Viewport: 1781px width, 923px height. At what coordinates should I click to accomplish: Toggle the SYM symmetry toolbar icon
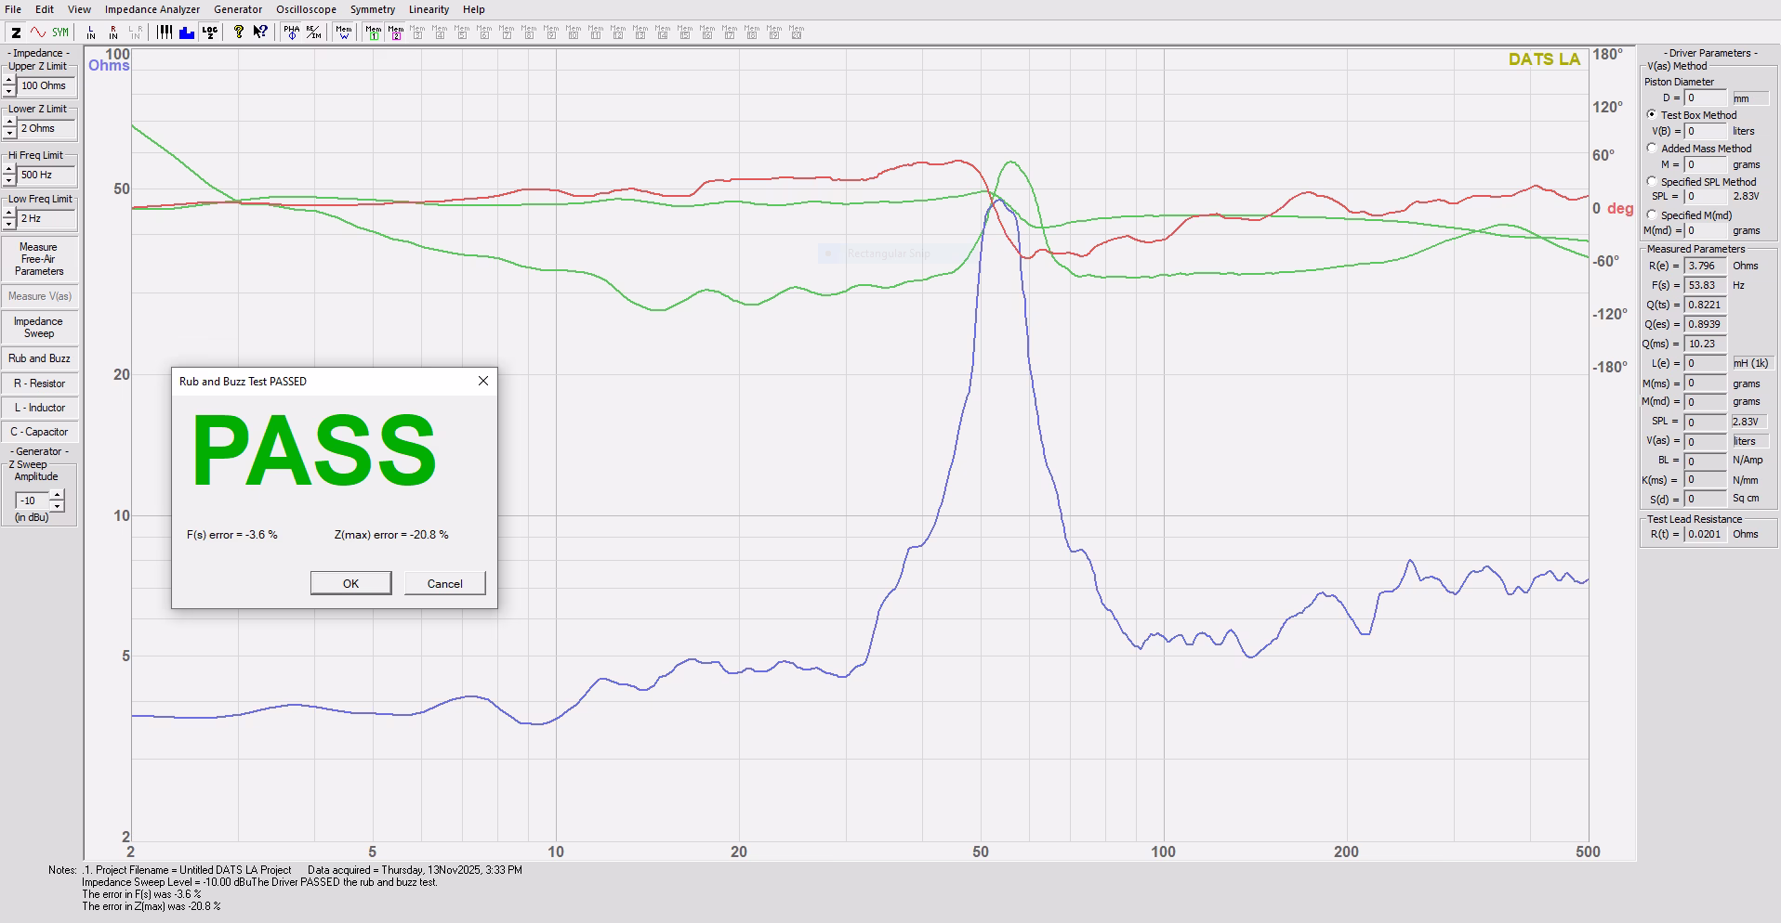[60, 32]
